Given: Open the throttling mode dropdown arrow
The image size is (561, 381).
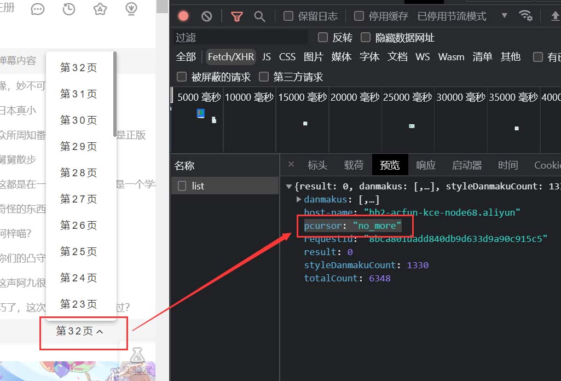Looking at the screenshot, I should pyautogui.click(x=505, y=15).
